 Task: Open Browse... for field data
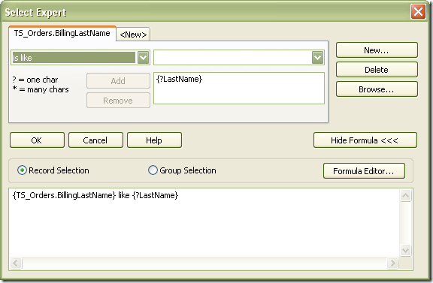[x=377, y=89]
